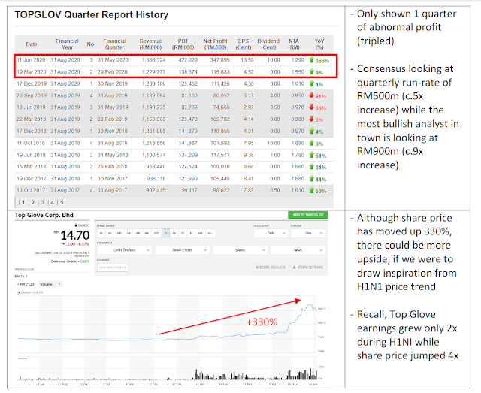Click the 11 Jun 2020 date cell
The image size is (481, 393).
coord(31,60)
